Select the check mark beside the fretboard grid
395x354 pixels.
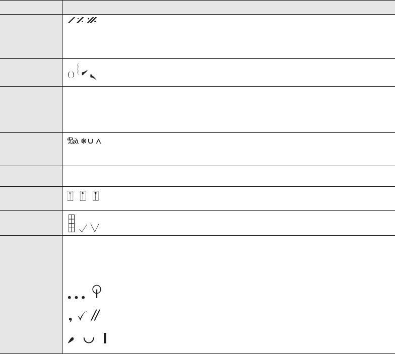click(x=83, y=229)
